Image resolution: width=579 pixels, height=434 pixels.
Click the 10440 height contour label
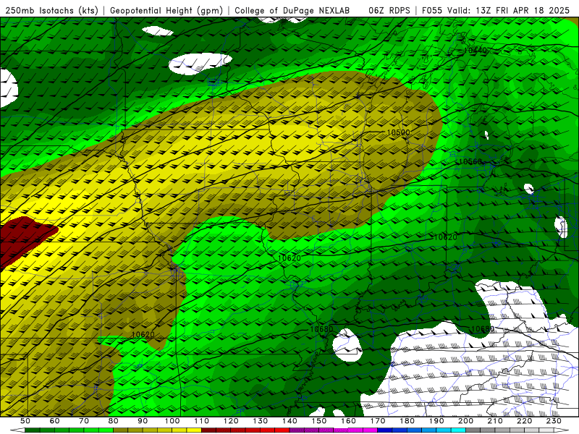tap(476, 50)
